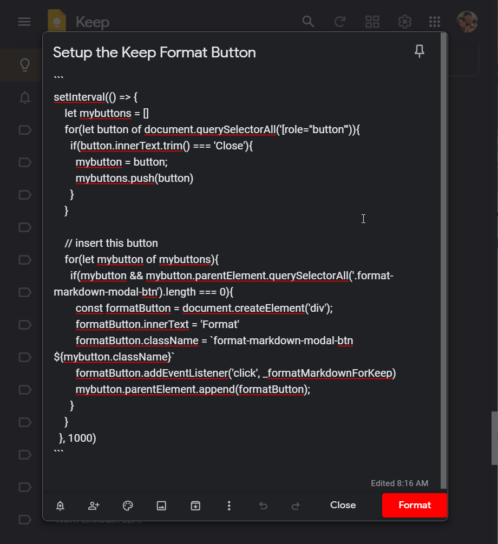Switch between grid and list view
498x544 pixels.
tap(372, 22)
